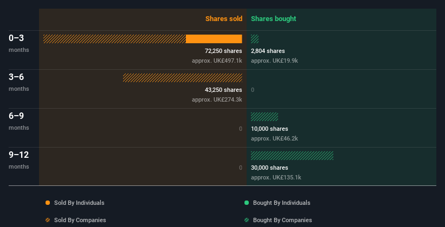Image resolution: width=445 pixels, height=227 pixels.
Task: Click the approx. UK£274.3k amount
Action: (x=217, y=99)
